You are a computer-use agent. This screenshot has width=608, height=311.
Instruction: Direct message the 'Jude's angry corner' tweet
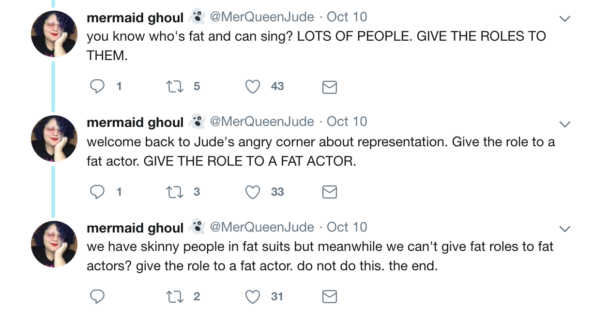329,192
